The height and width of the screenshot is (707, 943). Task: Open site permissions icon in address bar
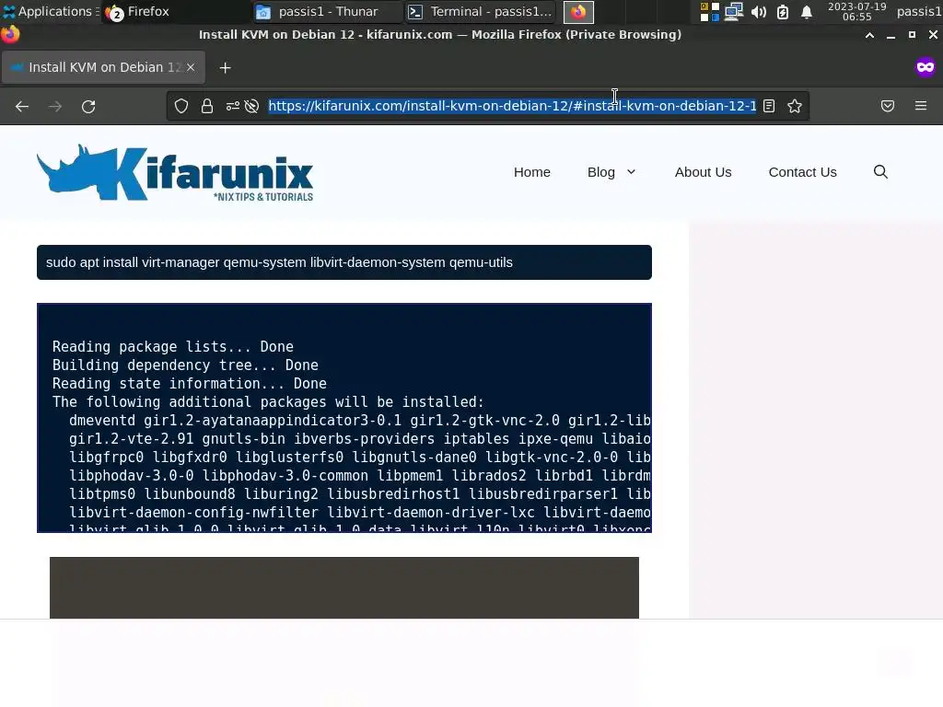[232, 107]
